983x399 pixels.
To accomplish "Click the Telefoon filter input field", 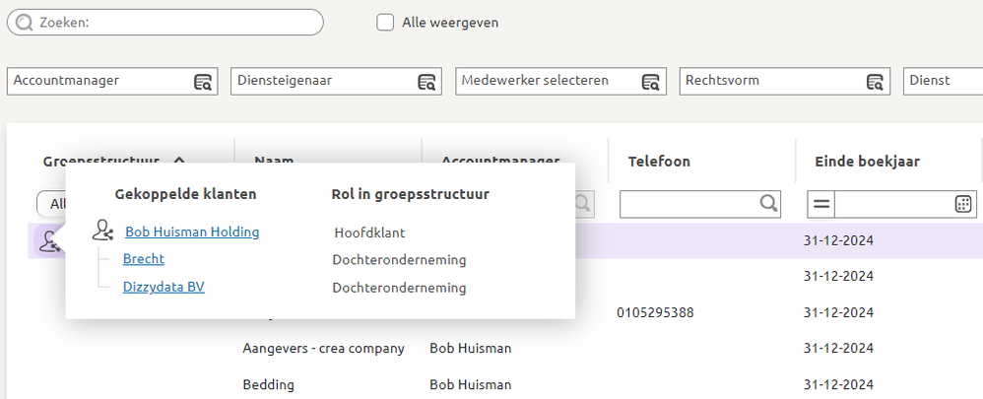I will [688, 204].
